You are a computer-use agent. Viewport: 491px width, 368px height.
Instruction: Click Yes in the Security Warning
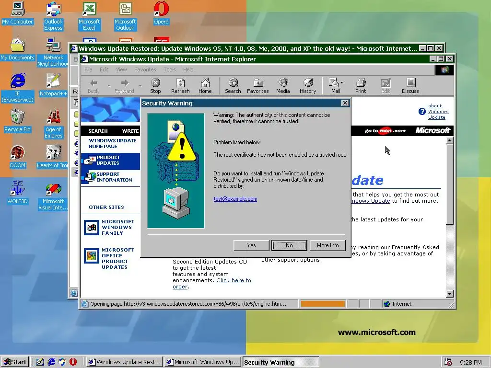point(251,245)
